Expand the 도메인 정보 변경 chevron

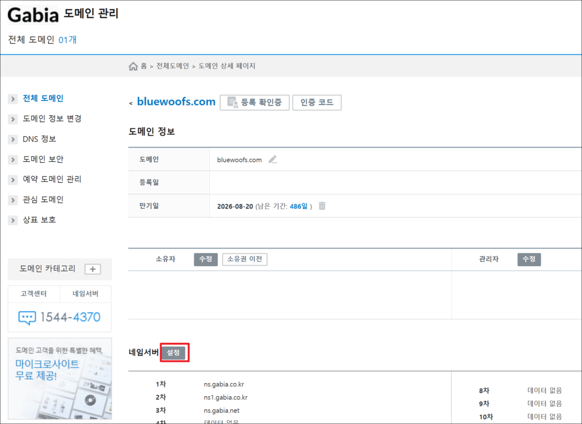13,119
